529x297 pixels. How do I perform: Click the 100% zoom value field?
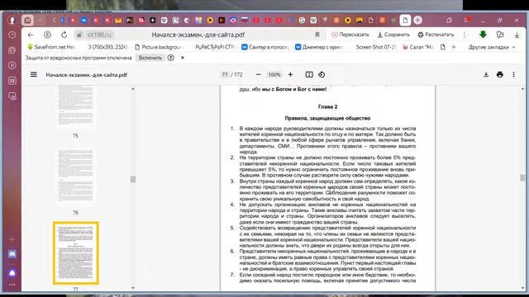(x=274, y=75)
